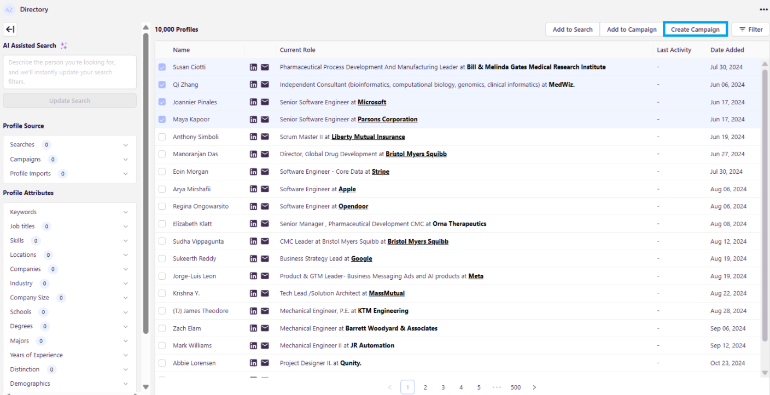770x395 pixels.
Task: Go to page 2
Action: [x=425, y=387]
